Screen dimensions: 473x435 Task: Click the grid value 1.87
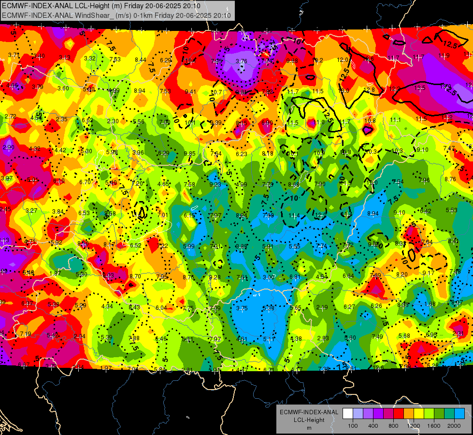55,273
